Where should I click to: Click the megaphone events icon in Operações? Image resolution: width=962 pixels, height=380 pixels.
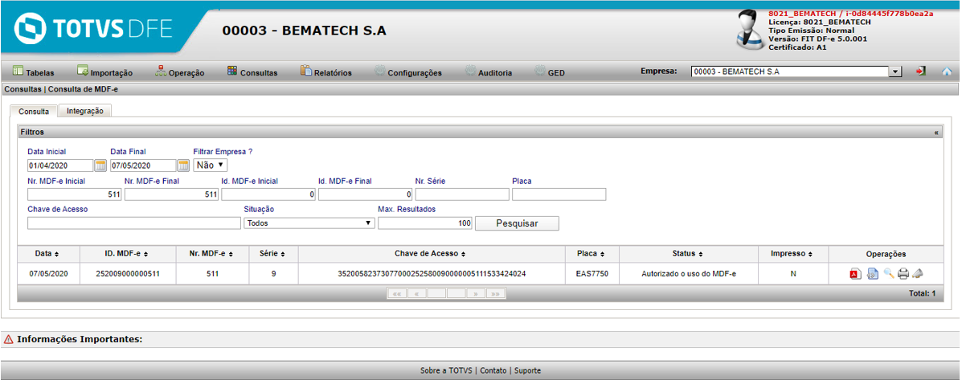918,274
